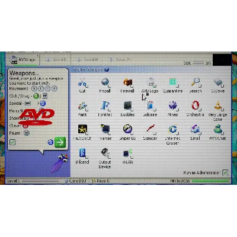Select the Pinball weapon icon
Viewport: 237px width, 237px height.
point(105,82)
